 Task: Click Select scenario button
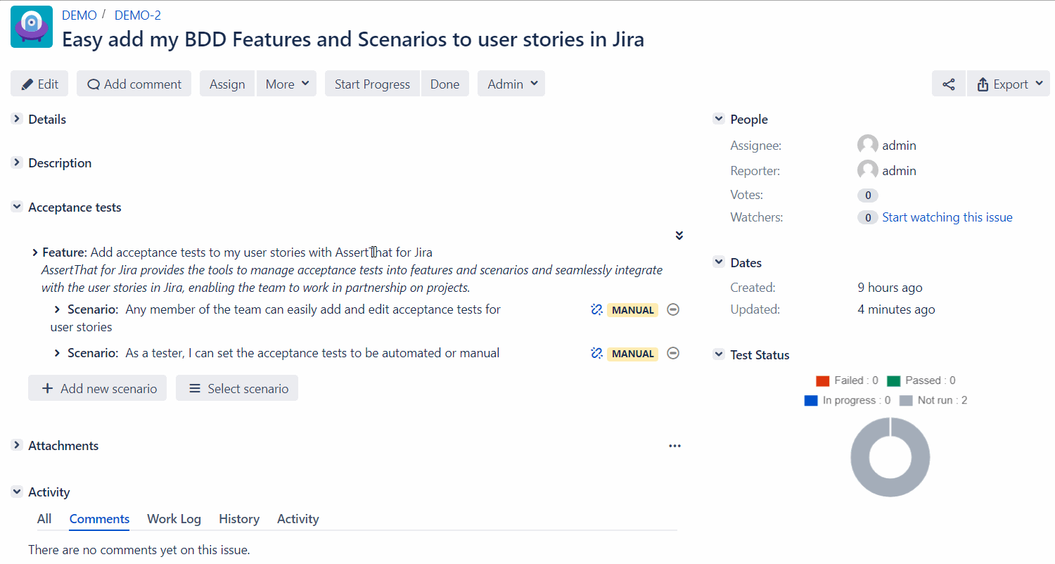click(x=237, y=388)
